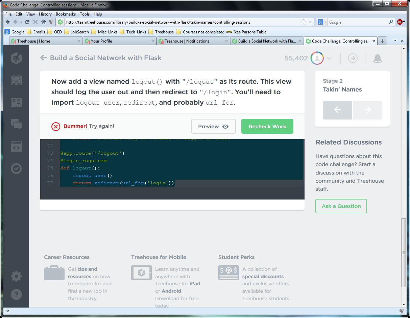The width and height of the screenshot is (410, 318).
Task: Reload the page with the refresh icon
Action: [27, 22]
